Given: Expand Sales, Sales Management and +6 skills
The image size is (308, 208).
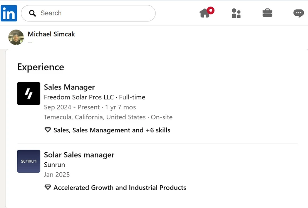Looking at the screenshot, I should coord(112,130).
